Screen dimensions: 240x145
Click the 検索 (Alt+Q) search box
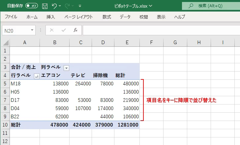click(211, 6)
